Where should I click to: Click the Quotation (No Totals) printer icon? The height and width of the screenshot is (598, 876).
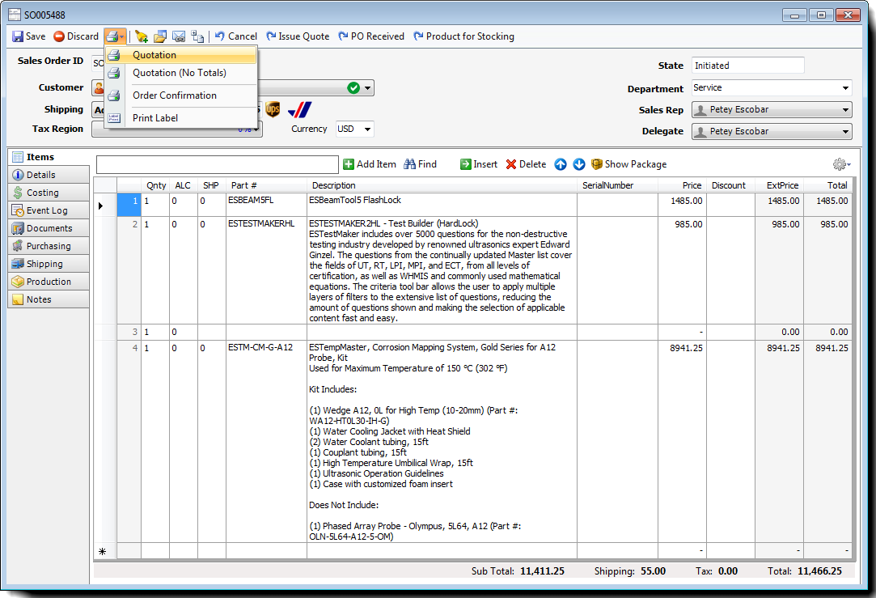tap(114, 73)
